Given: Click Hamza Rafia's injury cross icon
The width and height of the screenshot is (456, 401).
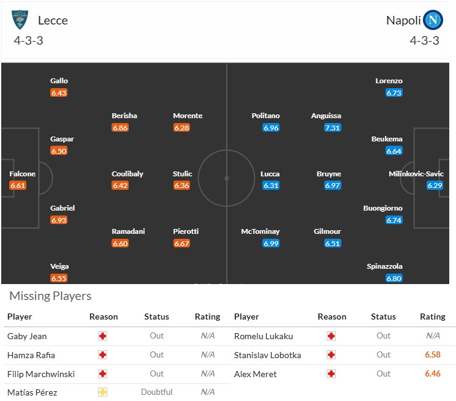Looking at the screenshot, I should 103,354.
